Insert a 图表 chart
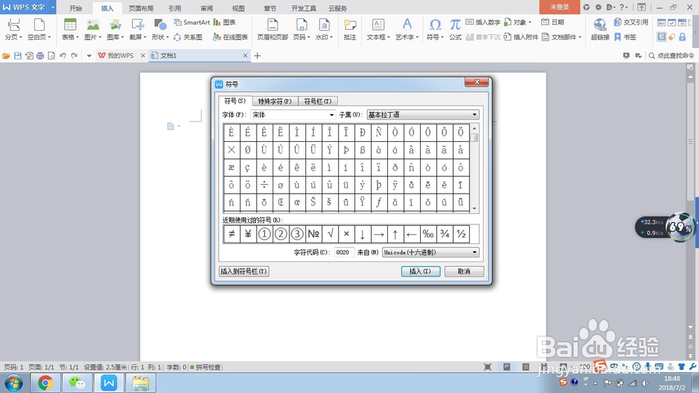This screenshot has height=393, width=699. (224, 22)
